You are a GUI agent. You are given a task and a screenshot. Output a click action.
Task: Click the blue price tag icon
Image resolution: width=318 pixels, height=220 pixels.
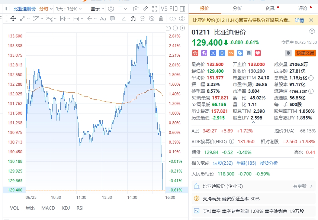pos(240,53)
